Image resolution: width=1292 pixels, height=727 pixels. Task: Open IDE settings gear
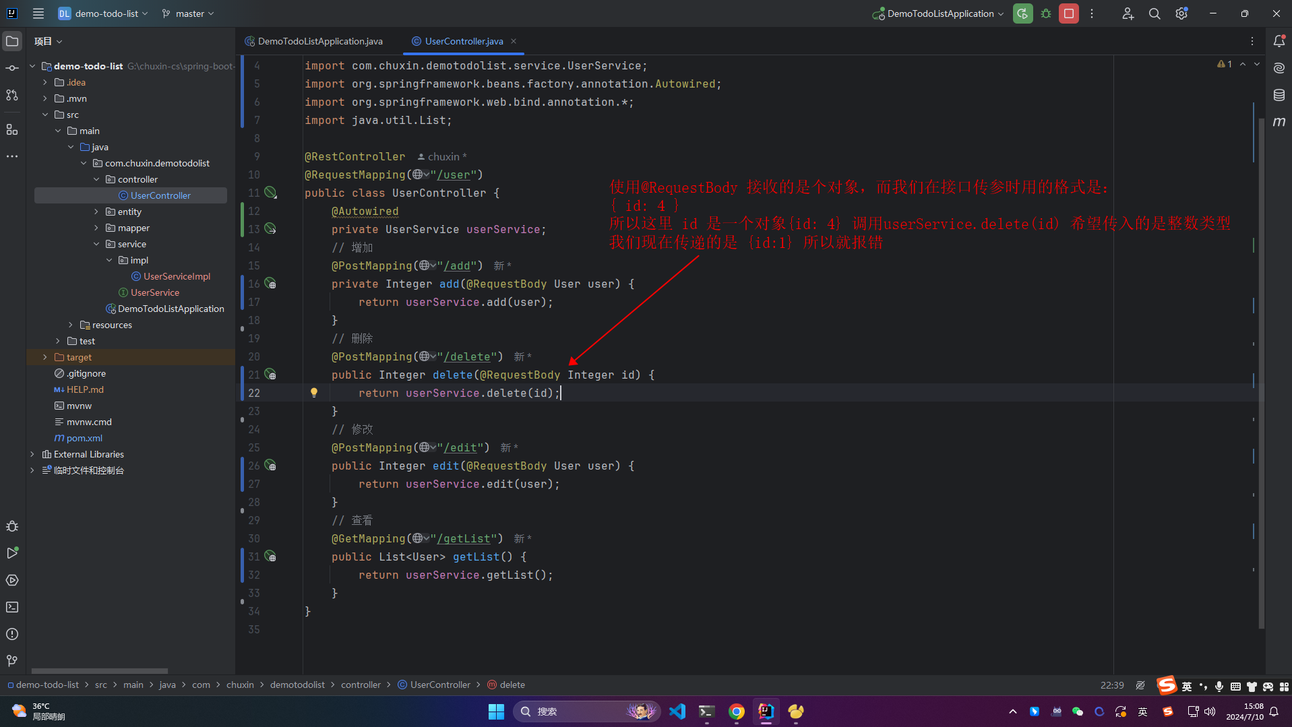pos(1181,13)
